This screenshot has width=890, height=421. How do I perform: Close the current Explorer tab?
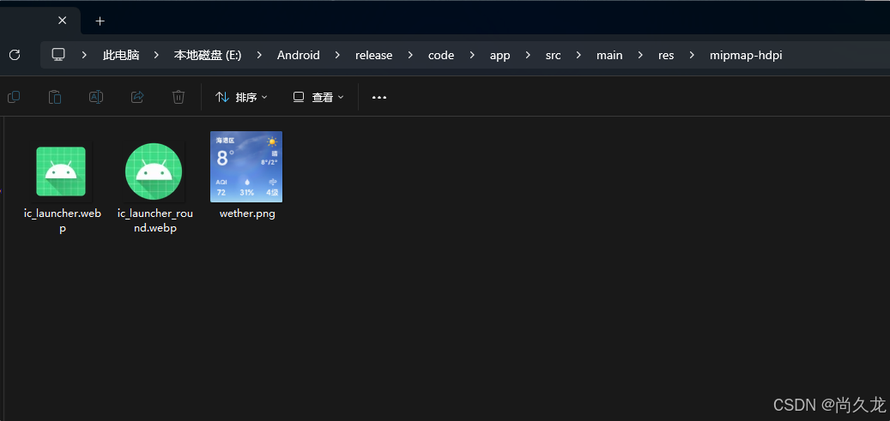[63, 21]
